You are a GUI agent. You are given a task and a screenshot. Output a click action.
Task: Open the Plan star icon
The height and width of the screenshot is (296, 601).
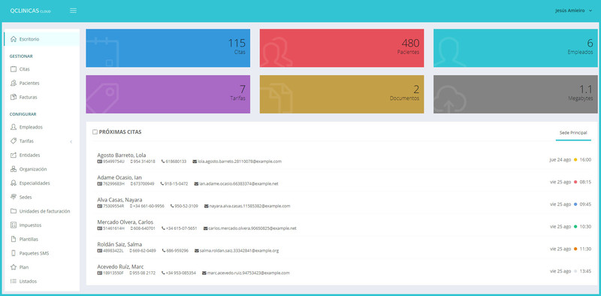pos(14,267)
